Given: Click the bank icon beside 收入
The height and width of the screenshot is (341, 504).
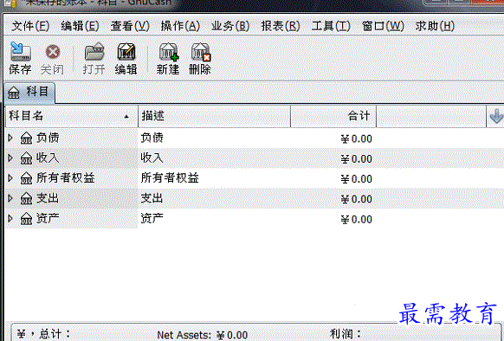Looking at the screenshot, I should click(x=26, y=158).
